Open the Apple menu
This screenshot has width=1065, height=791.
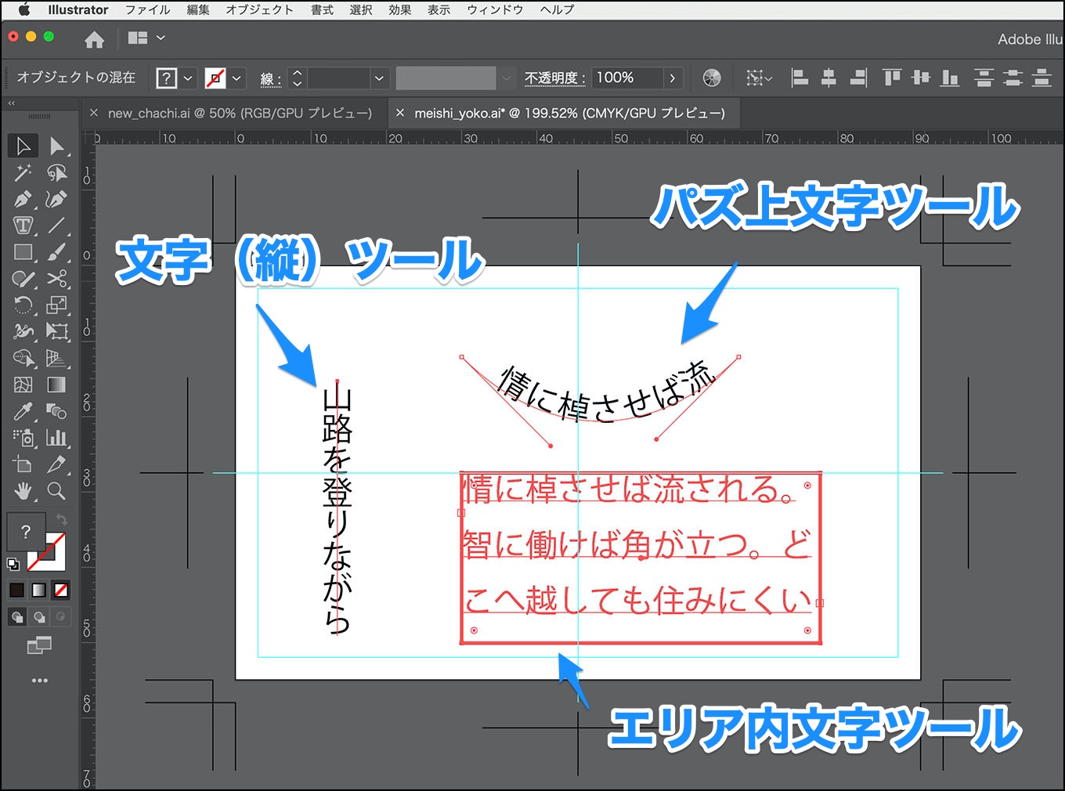pyautogui.click(x=23, y=10)
